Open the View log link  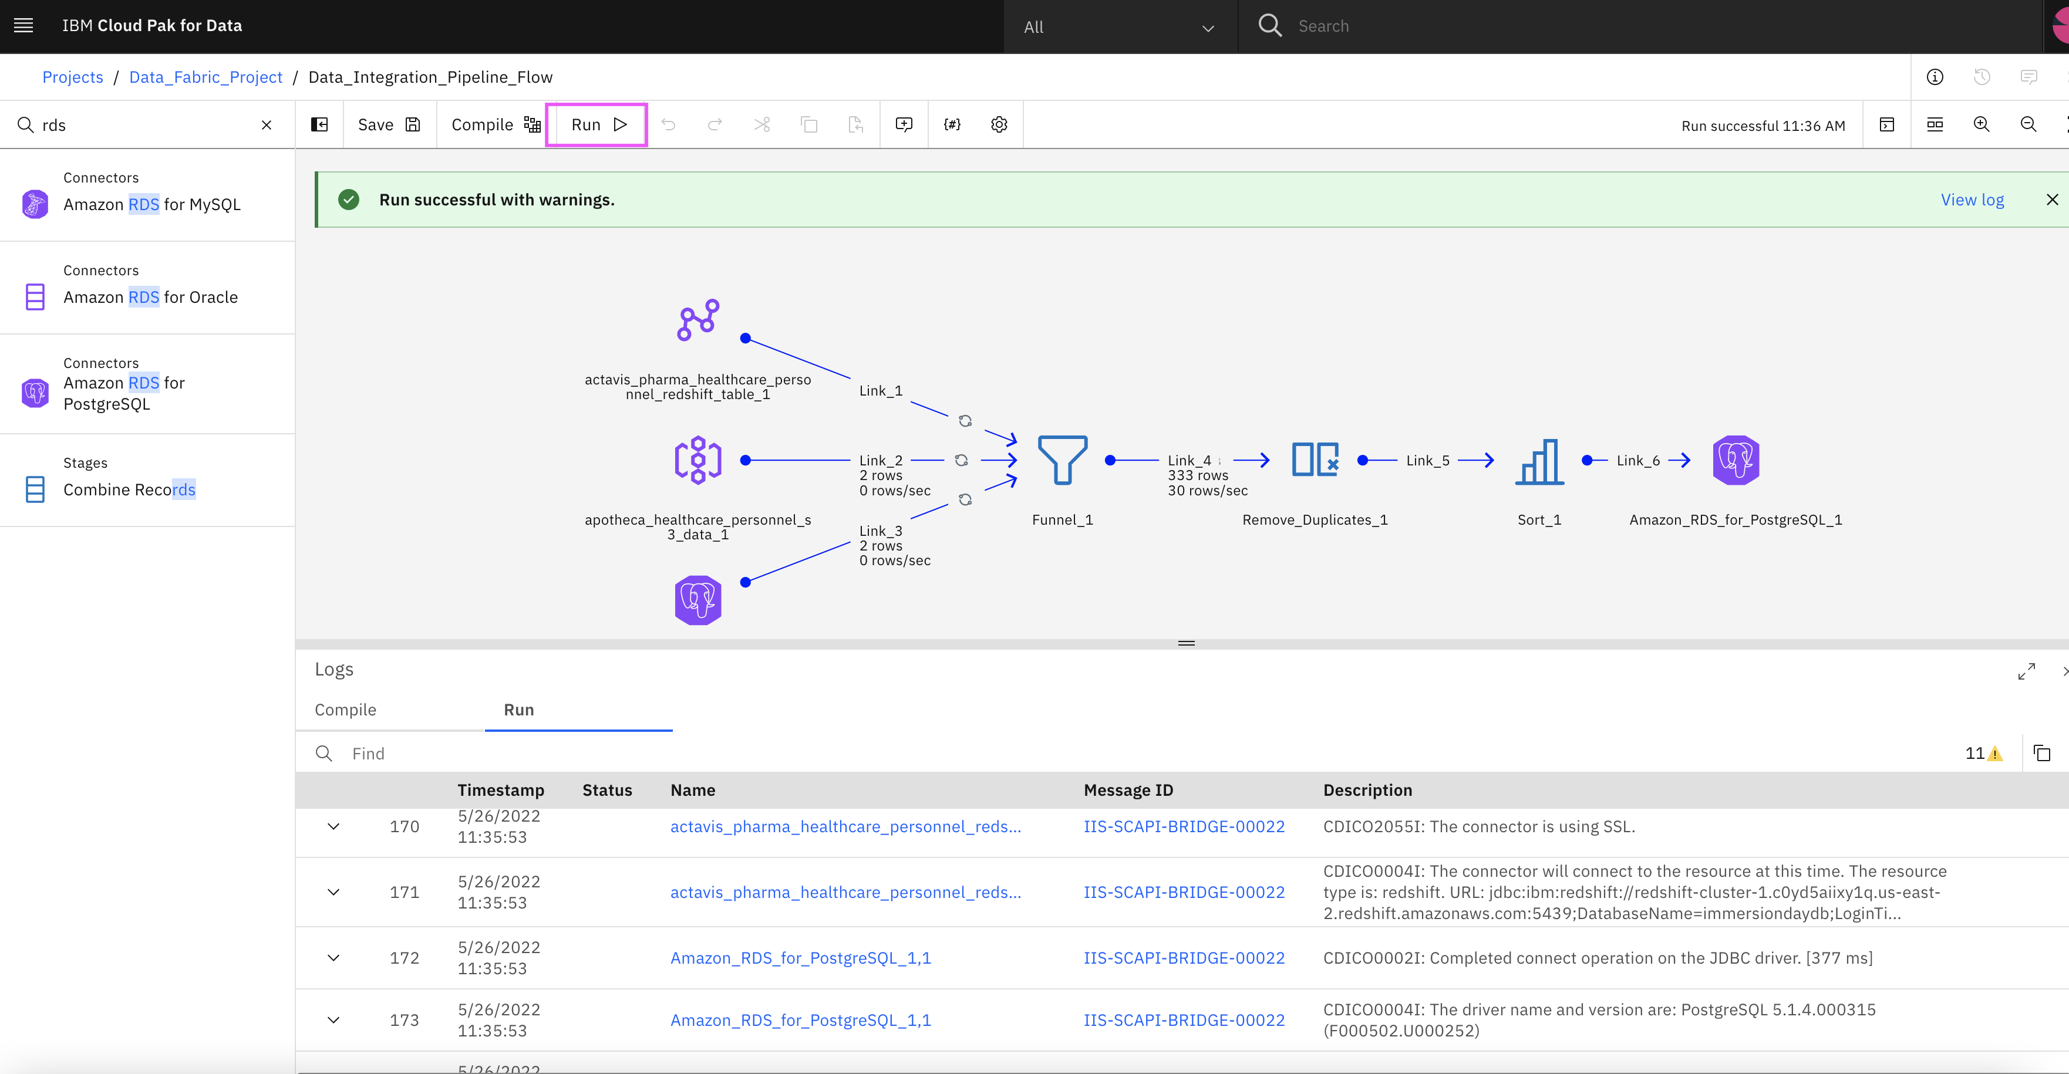(x=1972, y=200)
